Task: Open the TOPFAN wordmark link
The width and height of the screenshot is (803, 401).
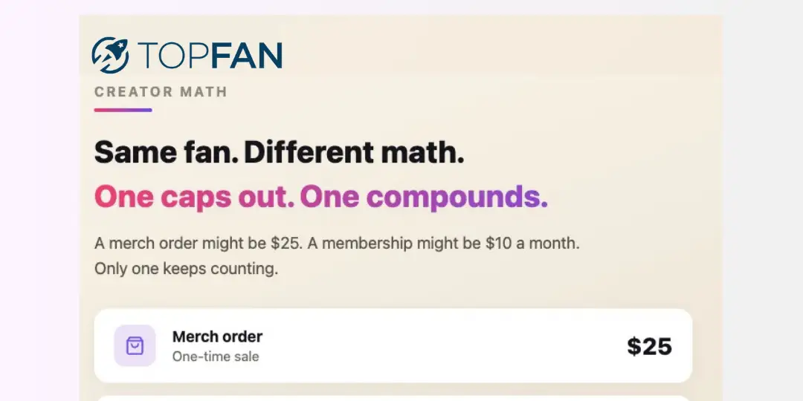Action: point(210,55)
